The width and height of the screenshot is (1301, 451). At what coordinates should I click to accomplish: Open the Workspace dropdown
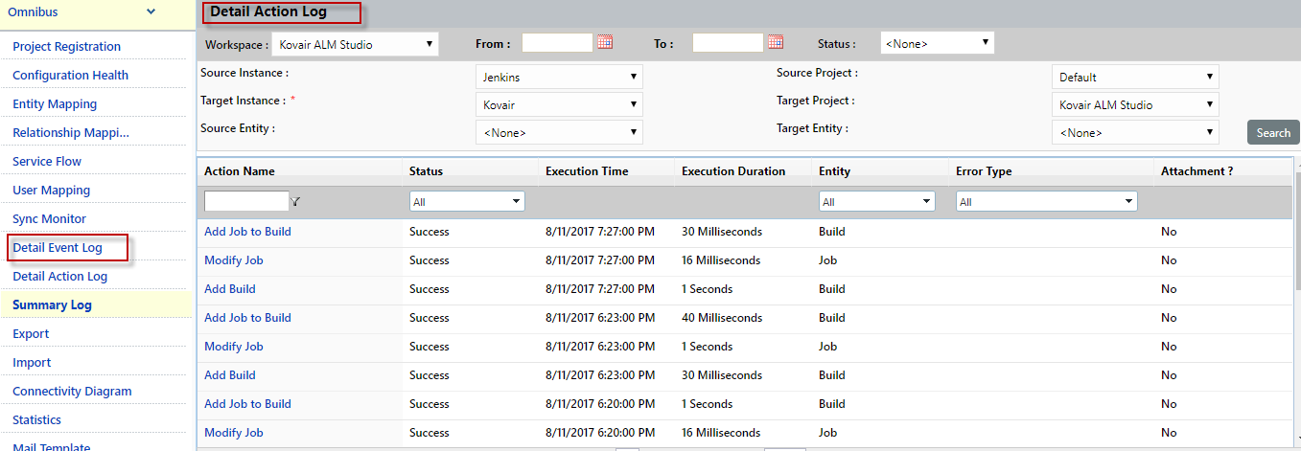pyautogui.click(x=355, y=44)
